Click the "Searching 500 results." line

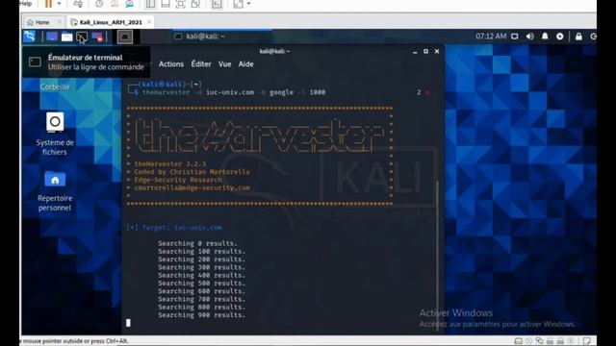point(201,283)
